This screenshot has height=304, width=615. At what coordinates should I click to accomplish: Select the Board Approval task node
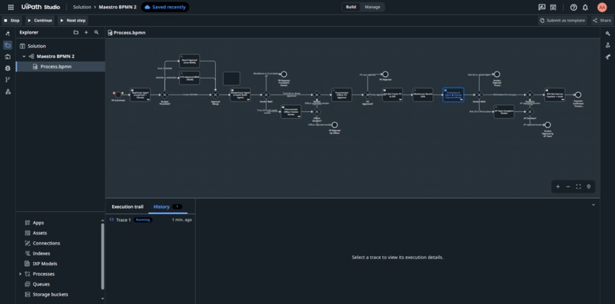[x=189, y=61]
